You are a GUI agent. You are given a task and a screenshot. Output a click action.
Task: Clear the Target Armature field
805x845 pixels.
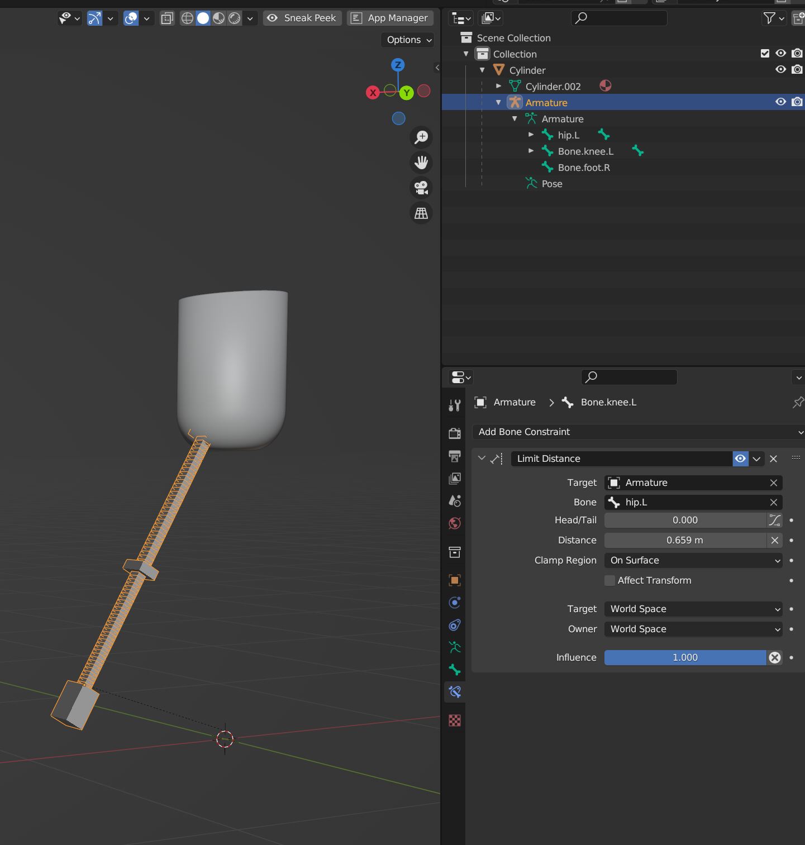774,483
